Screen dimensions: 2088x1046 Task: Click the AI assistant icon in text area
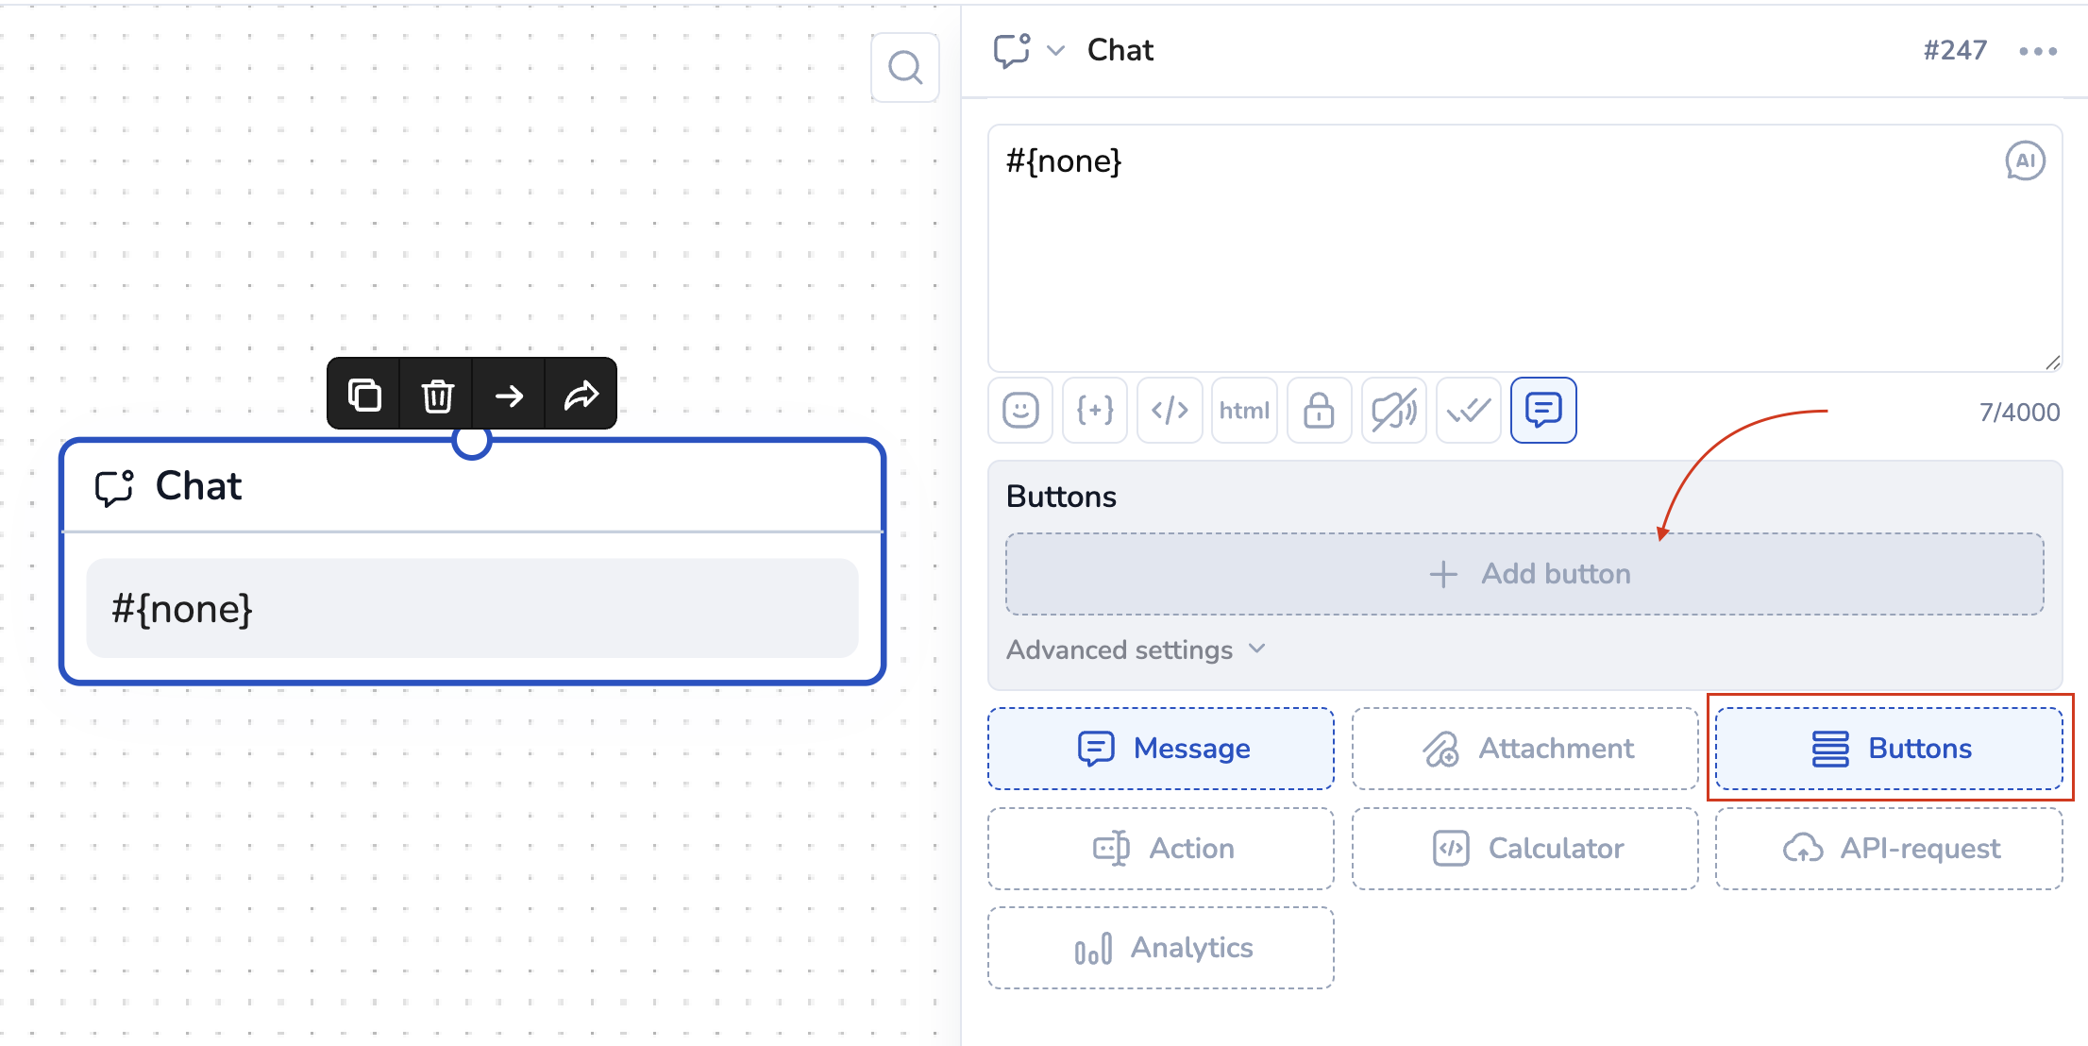2025,161
